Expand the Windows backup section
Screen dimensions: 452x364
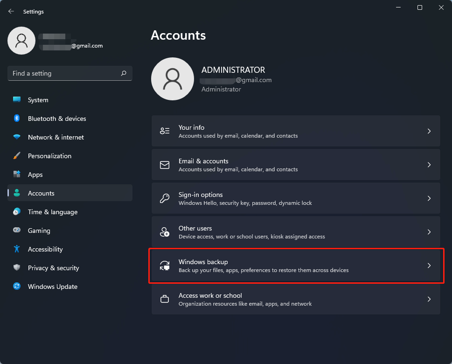click(429, 266)
